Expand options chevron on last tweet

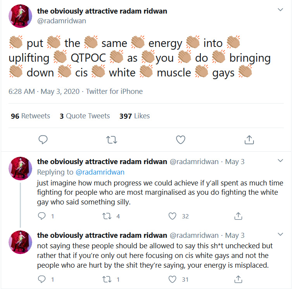coord(280,234)
